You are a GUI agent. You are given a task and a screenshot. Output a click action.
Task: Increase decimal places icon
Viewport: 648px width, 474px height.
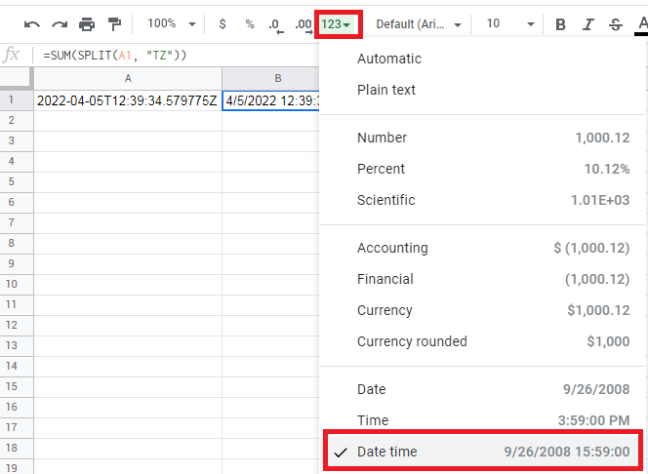(x=304, y=25)
